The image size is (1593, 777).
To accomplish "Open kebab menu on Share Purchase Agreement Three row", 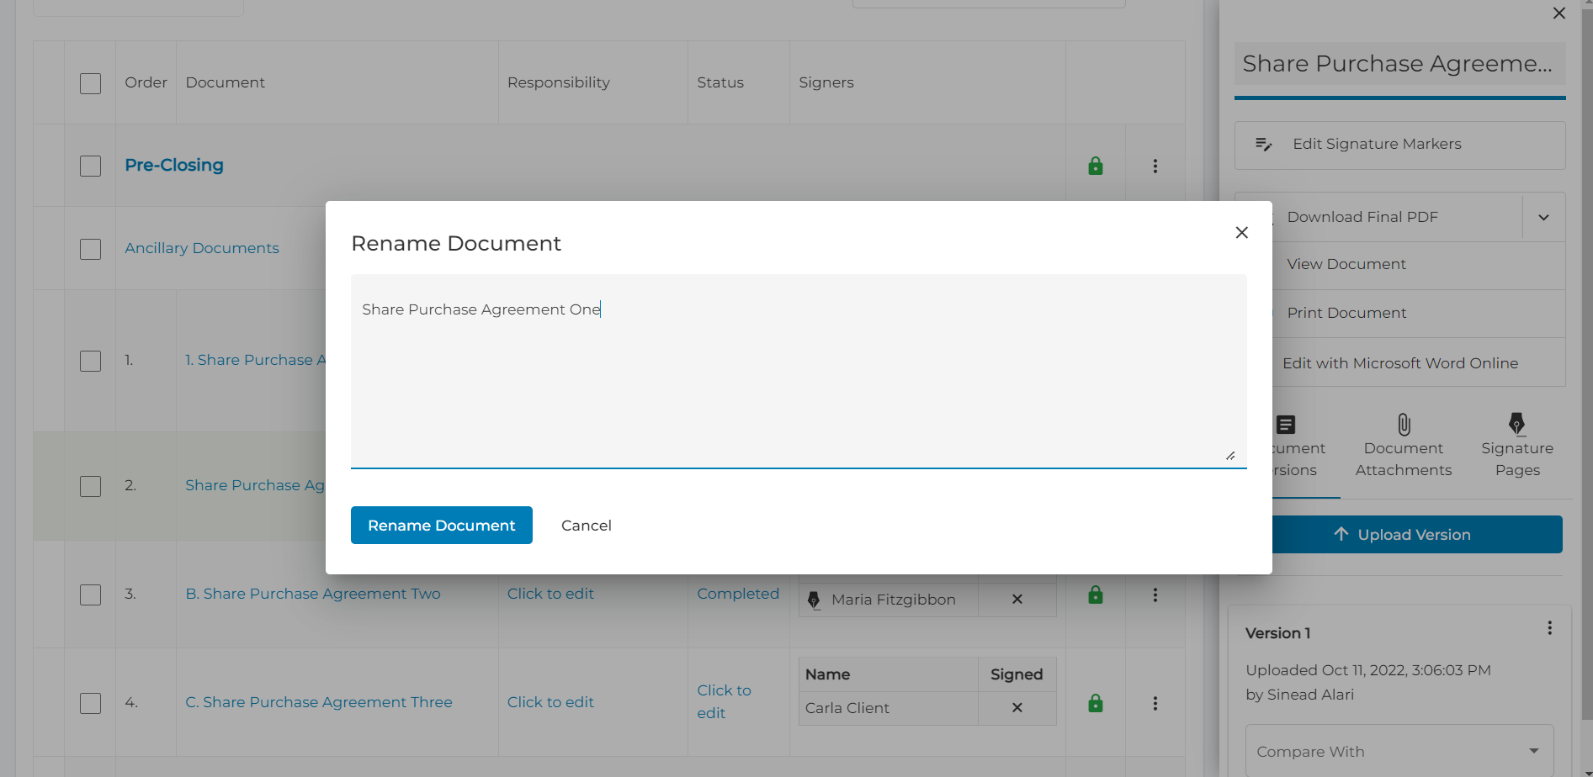I will (x=1155, y=703).
